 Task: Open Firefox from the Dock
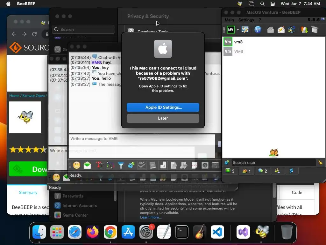(x=93, y=232)
